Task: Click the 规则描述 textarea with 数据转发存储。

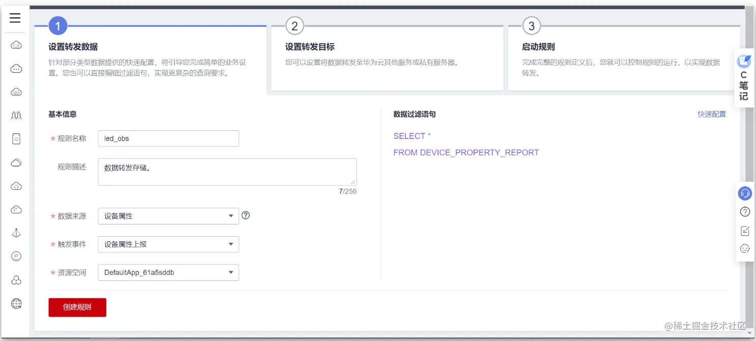Action: (227, 172)
